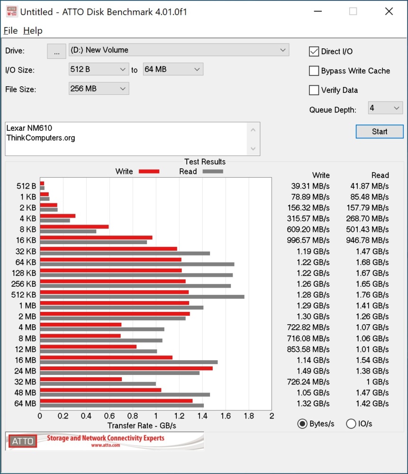The image size is (408, 474).
Task: Click the 24 MB red write bar
Action: click(127, 368)
